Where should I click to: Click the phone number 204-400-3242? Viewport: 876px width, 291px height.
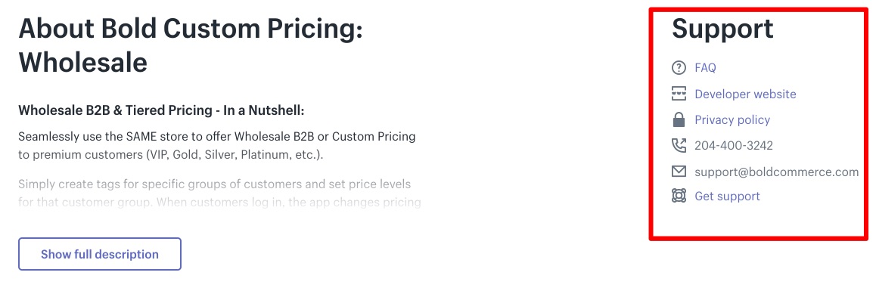[x=734, y=146]
